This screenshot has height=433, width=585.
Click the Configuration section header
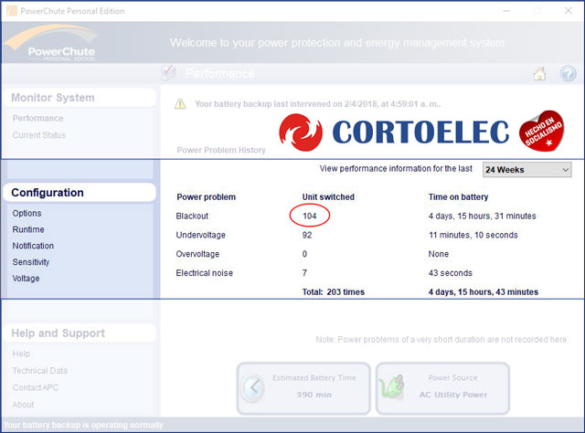(80, 193)
